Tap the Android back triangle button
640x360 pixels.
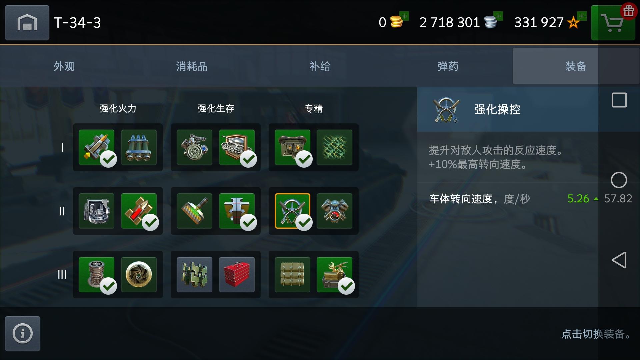click(x=619, y=260)
